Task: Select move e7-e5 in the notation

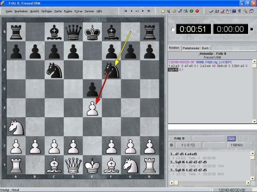Action: click(189, 66)
